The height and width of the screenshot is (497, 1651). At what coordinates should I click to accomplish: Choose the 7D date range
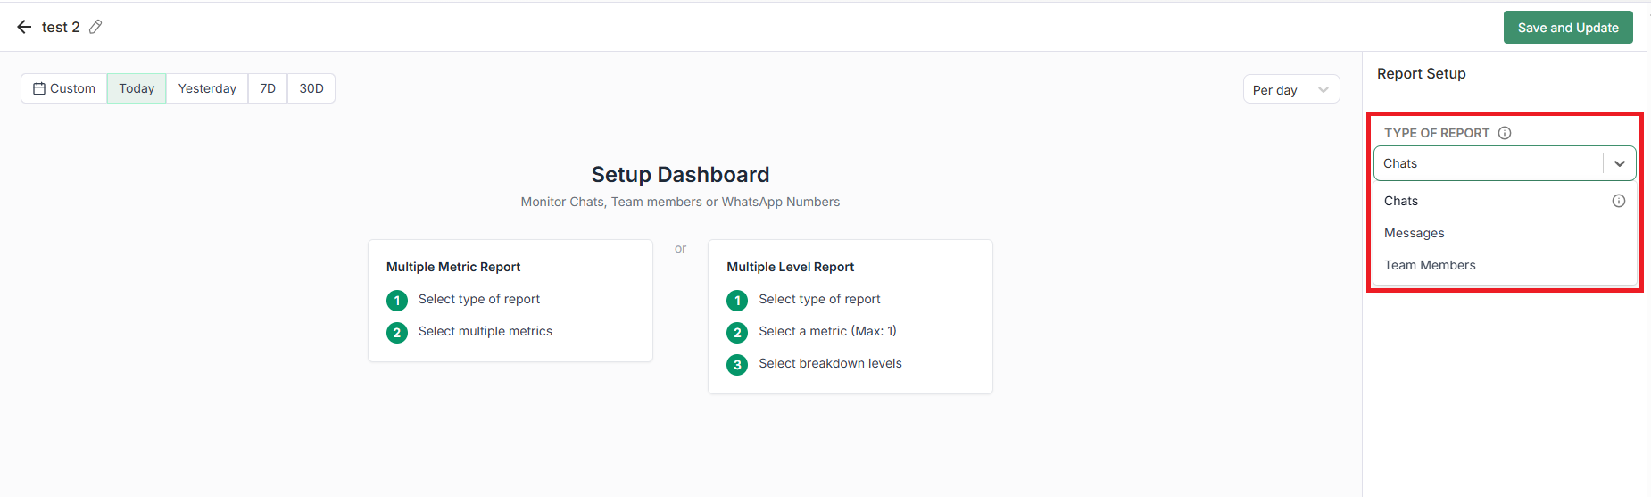tap(268, 88)
